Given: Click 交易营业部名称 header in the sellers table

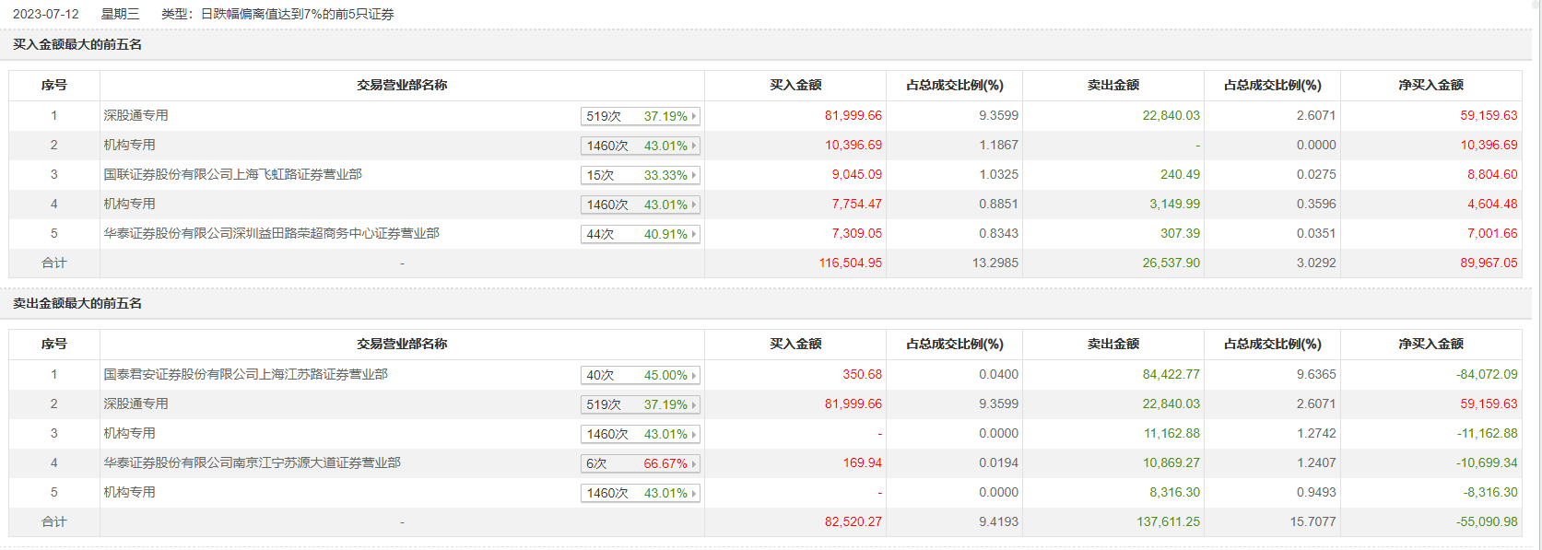Looking at the screenshot, I should click(402, 344).
